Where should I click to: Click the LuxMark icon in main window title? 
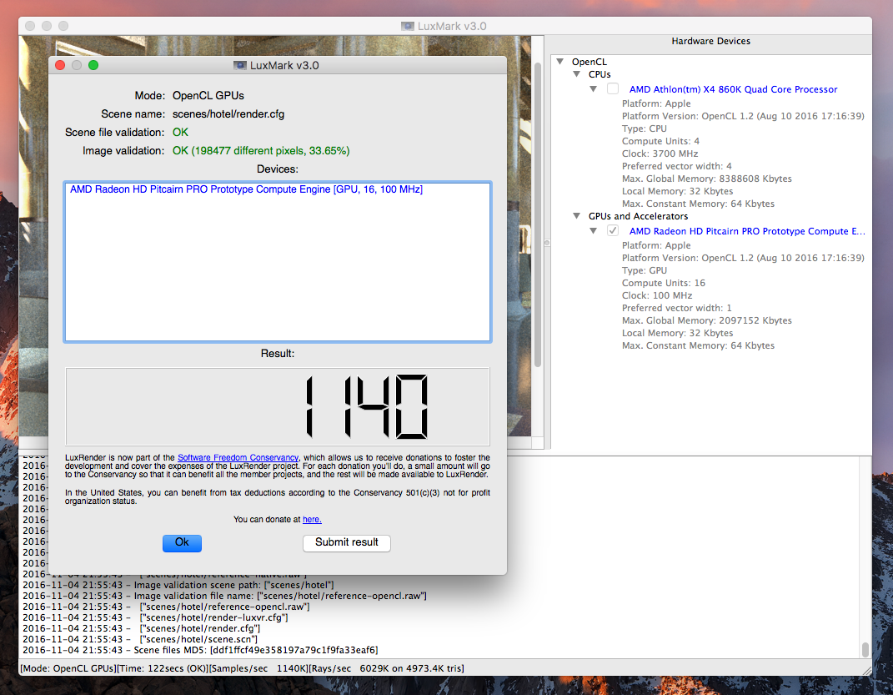(407, 26)
